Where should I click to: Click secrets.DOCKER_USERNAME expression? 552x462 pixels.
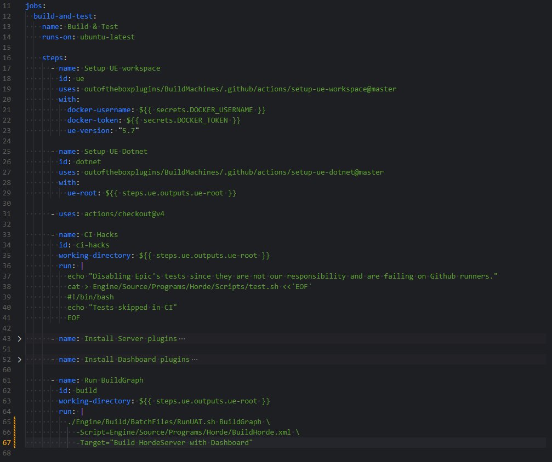pos(202,109)
